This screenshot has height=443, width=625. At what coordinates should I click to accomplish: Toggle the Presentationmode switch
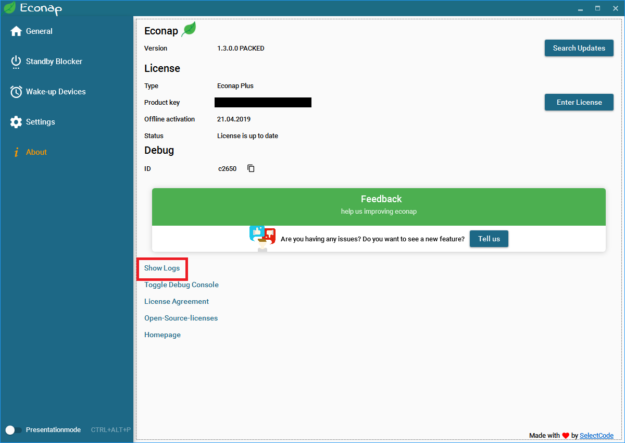pos(14,430)
